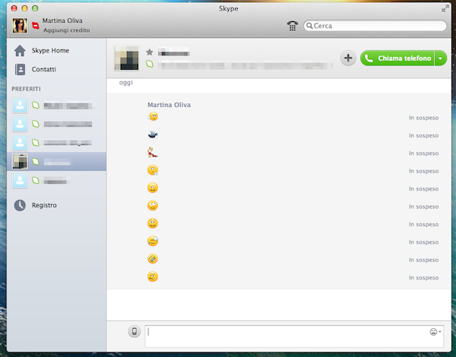
Task: Click the contact status icon under the star
Action: pos(150,64)
